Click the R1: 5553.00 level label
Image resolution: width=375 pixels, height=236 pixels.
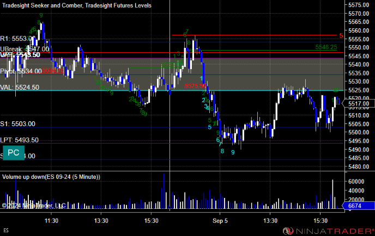17,39
